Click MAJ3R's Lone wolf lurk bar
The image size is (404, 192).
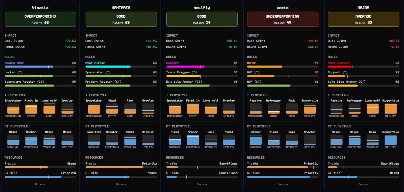pos(372,109)
